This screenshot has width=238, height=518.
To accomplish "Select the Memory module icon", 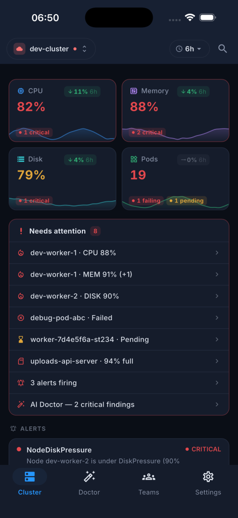I will 134,91.
